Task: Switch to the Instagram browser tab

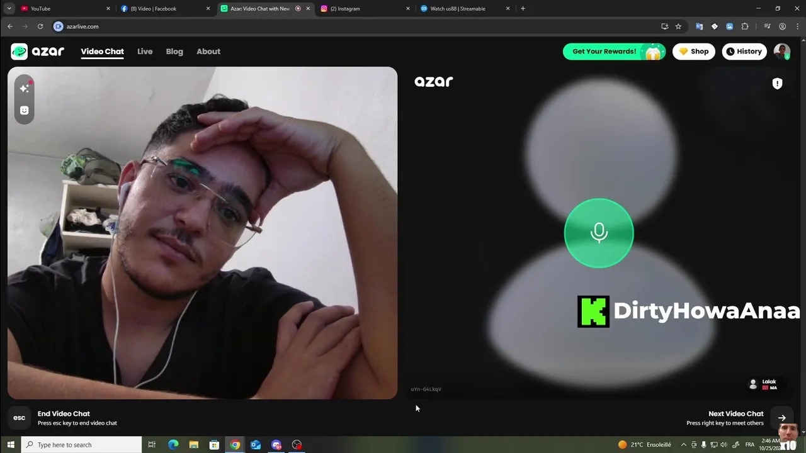Action: coord(365,9)
